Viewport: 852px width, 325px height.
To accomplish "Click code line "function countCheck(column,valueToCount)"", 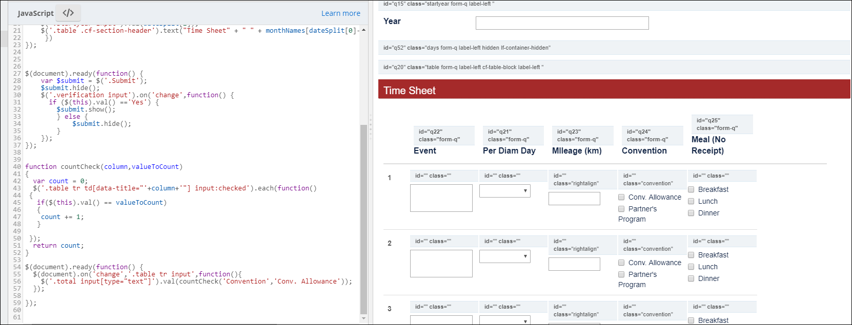I will [104, 167].
